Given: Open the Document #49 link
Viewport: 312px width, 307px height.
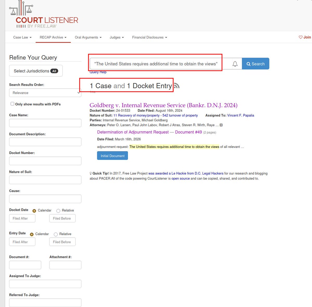Looking at the screenshot, I should [188, 132].
